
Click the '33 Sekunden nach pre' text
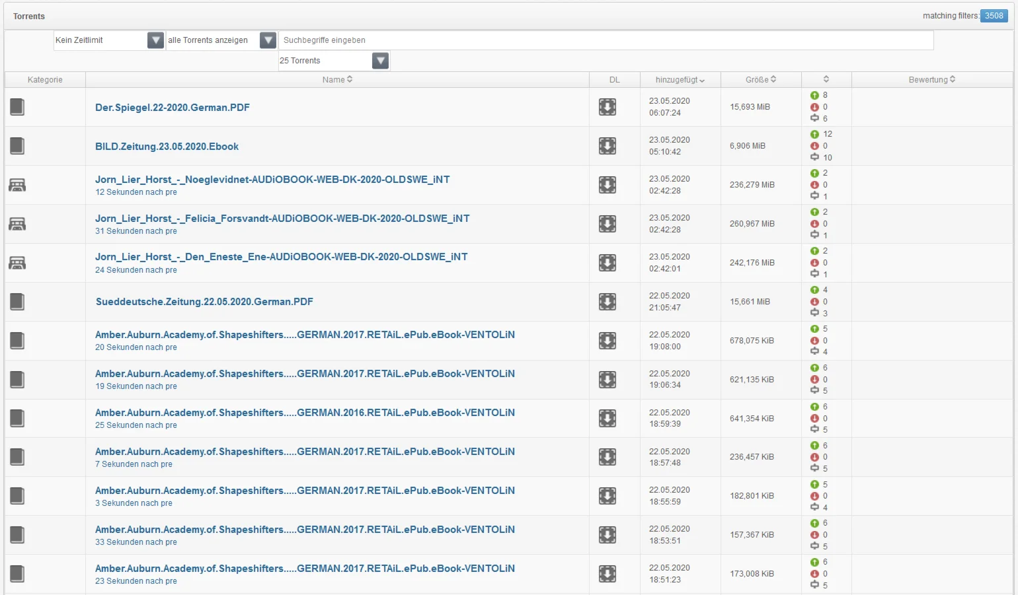coord(136,542)
